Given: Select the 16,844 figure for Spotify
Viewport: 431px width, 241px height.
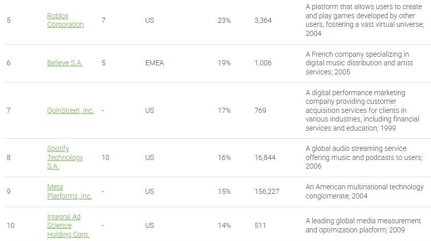Looking at the screenshot, I should click(x=265, y=157).
